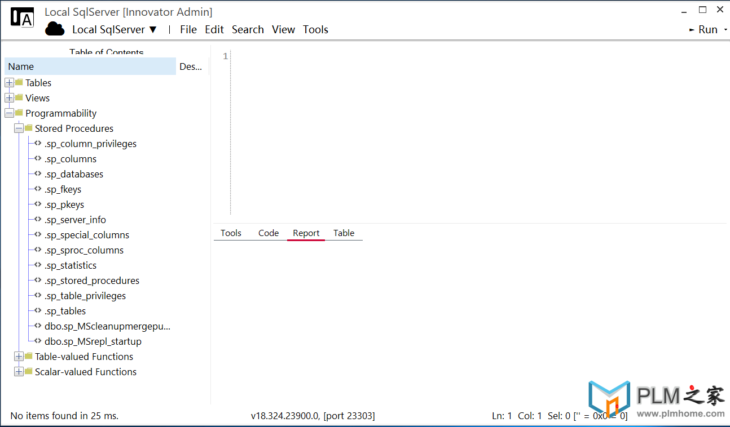This screenshot has width=730, height=427.
Task: Open the Search menu
Action: (248, 29)
